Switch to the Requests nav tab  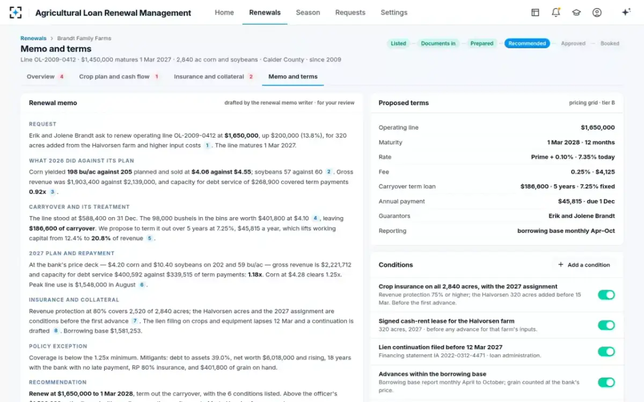tap(350, 12)
